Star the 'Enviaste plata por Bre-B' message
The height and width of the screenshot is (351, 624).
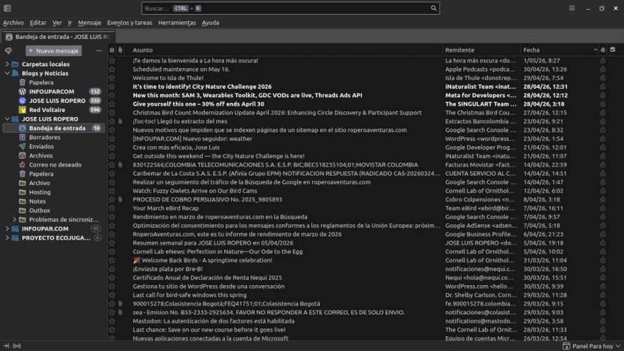(112, 269)
